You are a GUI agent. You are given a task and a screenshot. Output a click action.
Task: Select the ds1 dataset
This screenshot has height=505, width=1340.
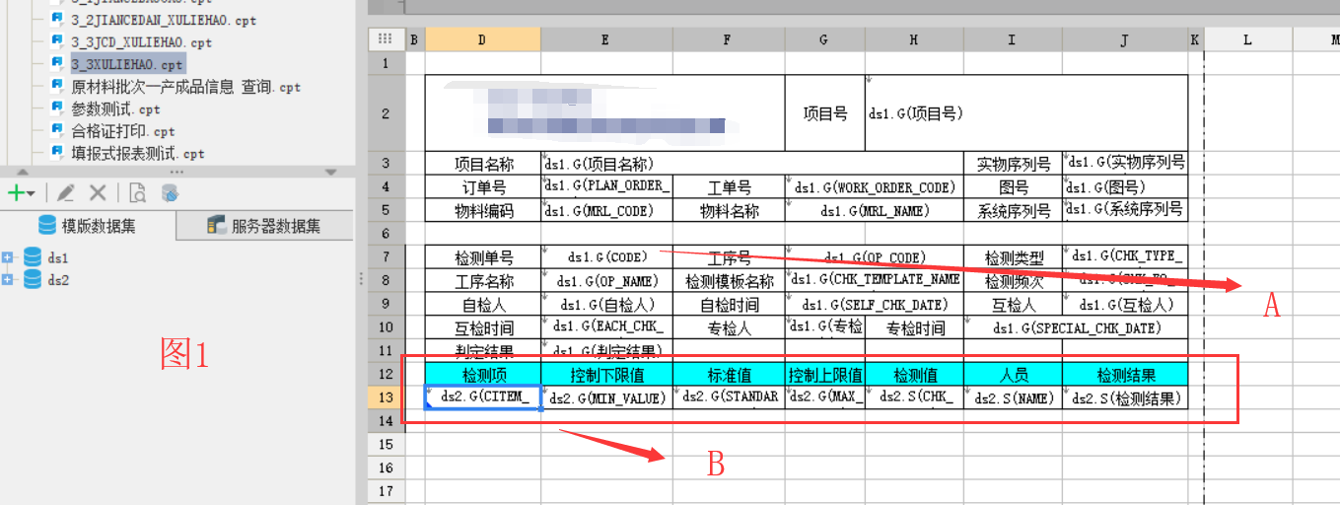click(x=58, y=257)
